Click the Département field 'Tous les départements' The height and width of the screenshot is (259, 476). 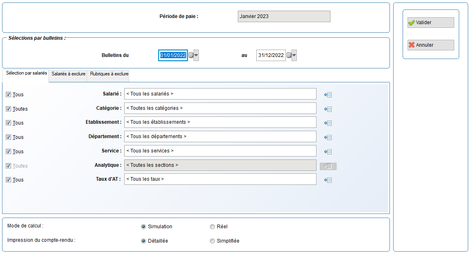tap(221, 136)
